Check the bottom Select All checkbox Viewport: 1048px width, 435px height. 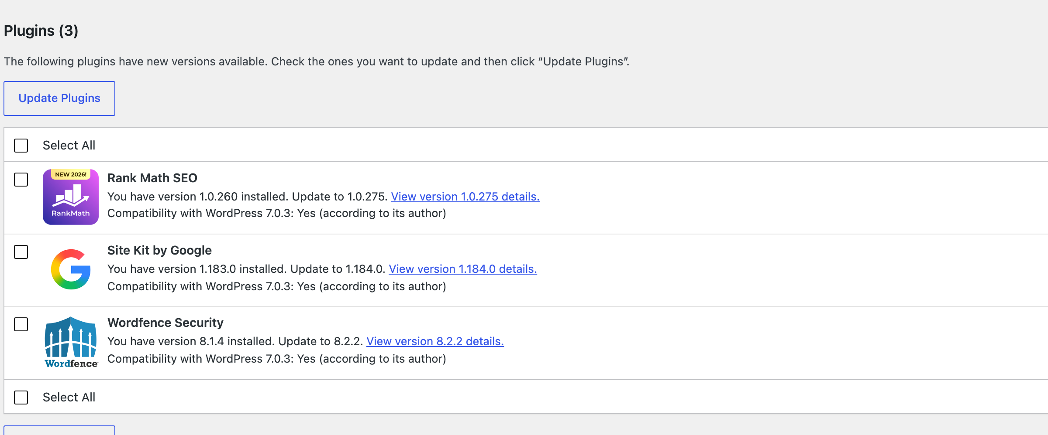[21, 398]
